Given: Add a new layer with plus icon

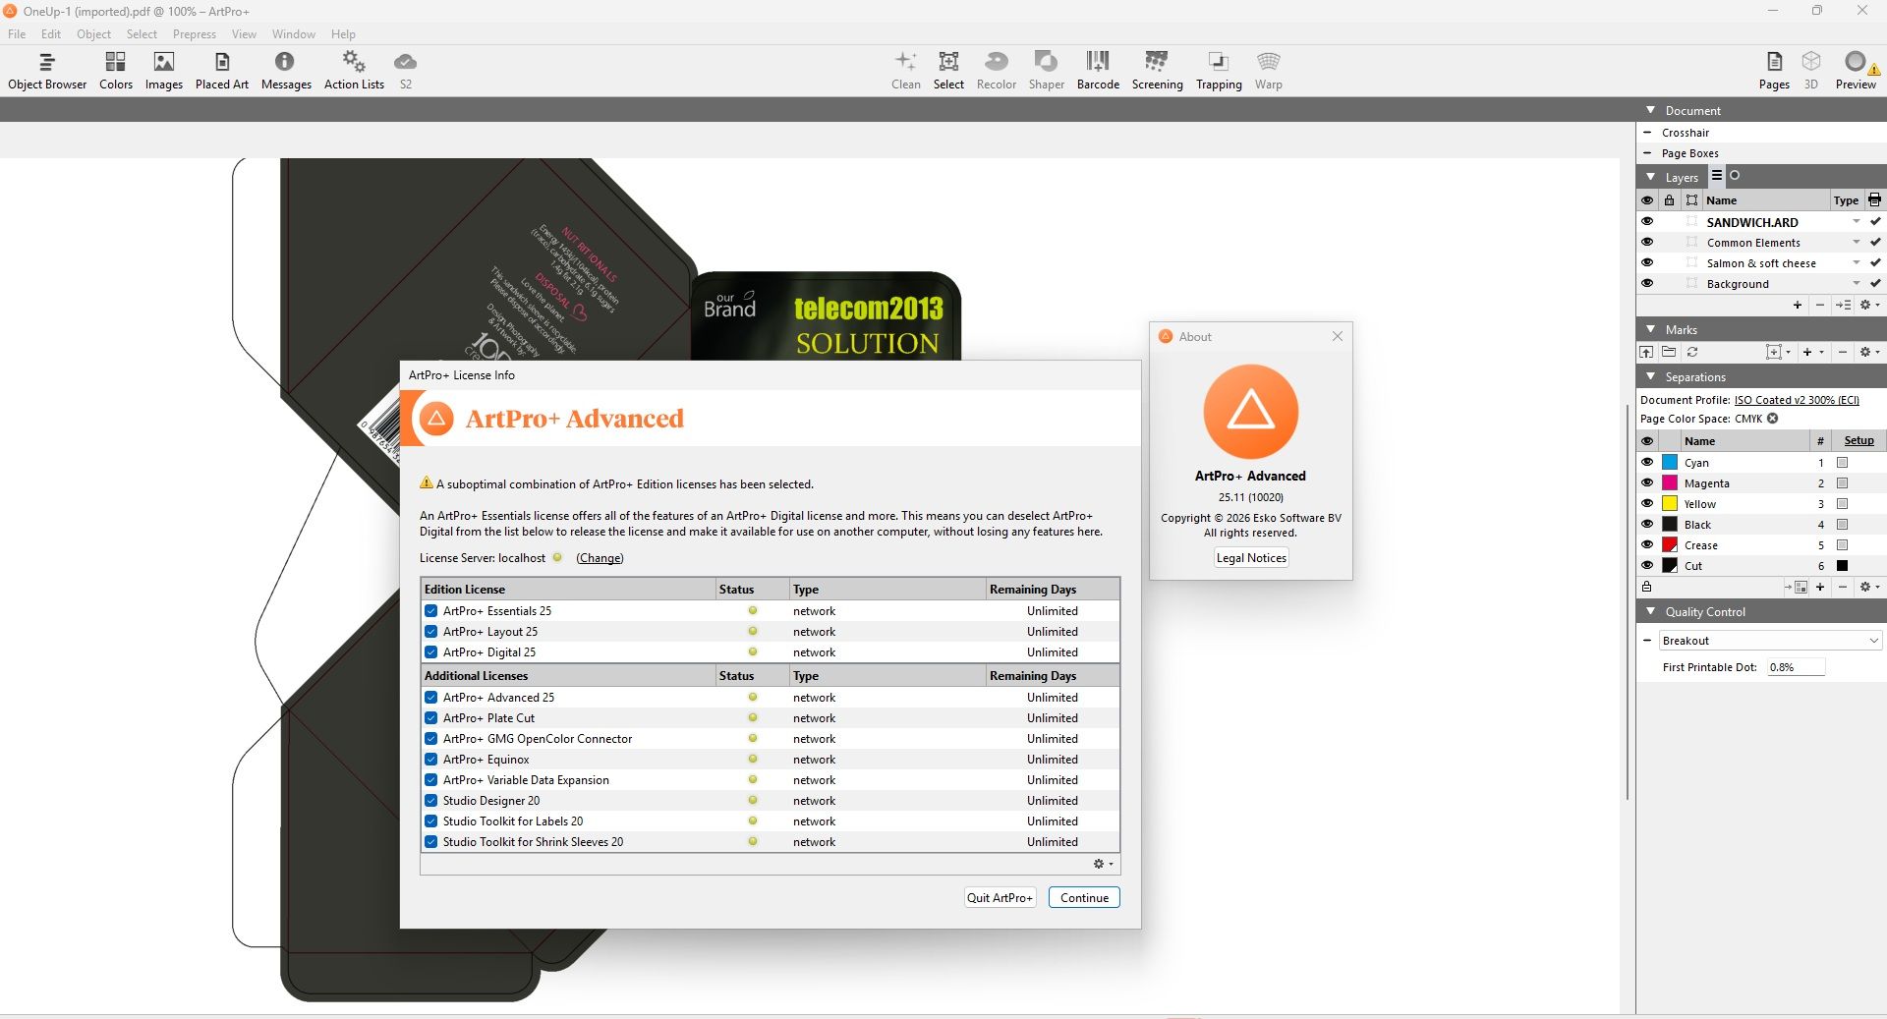Looking at the screenshot, I should click(1798, 306).
